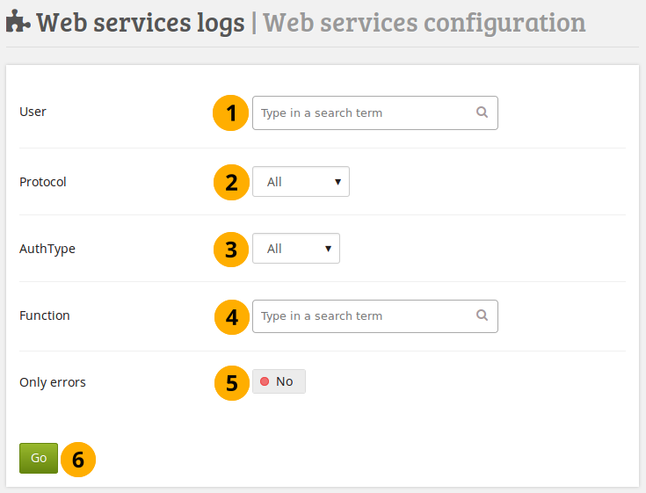
Task: Click the Protocol field label
Action: (43, 182)
